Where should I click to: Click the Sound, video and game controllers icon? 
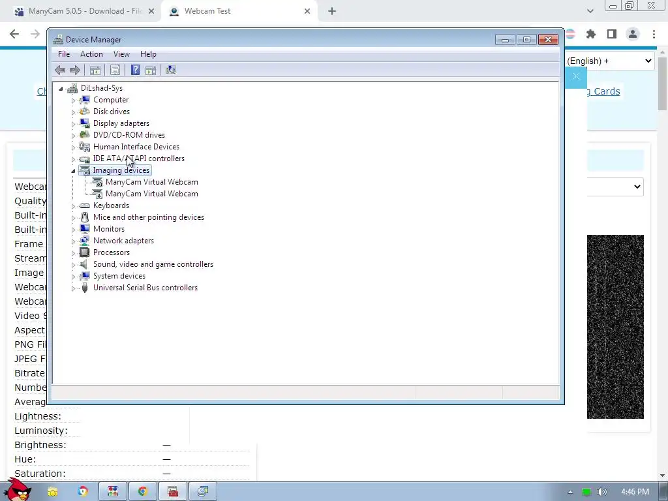point(85,264)
